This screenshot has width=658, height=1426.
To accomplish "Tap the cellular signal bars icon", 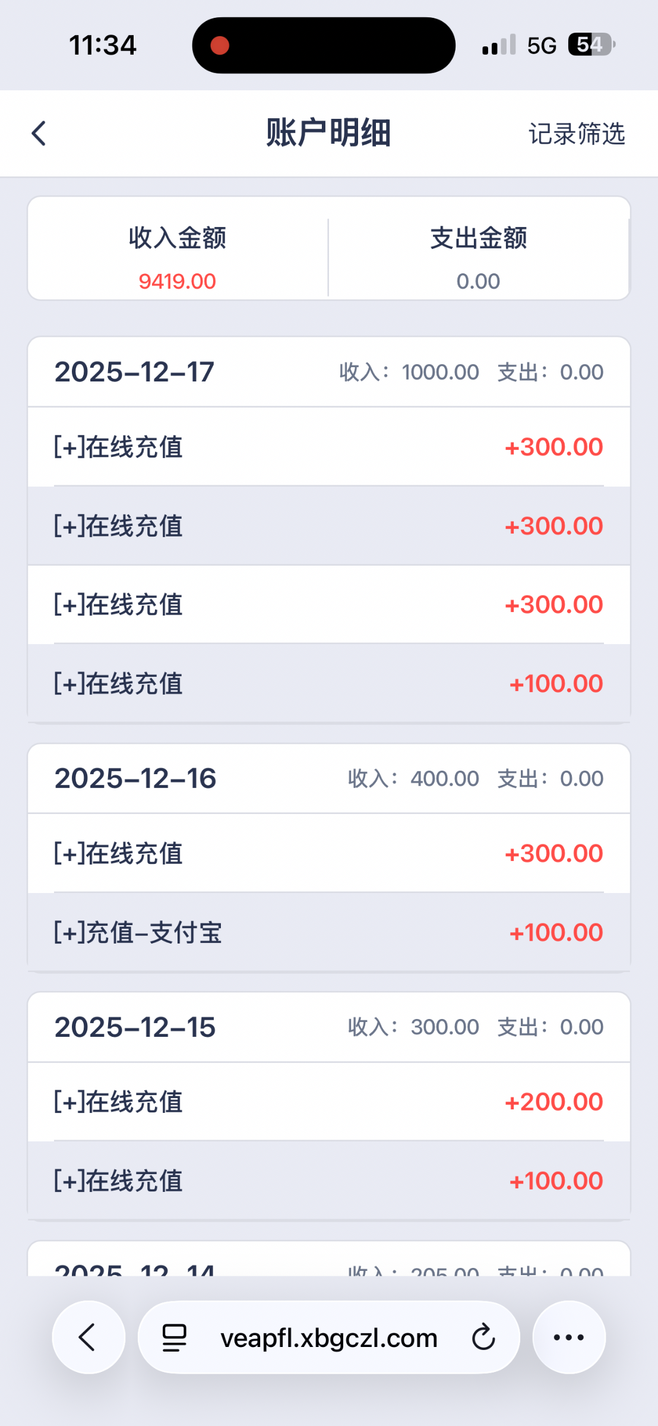I will 499,45.
